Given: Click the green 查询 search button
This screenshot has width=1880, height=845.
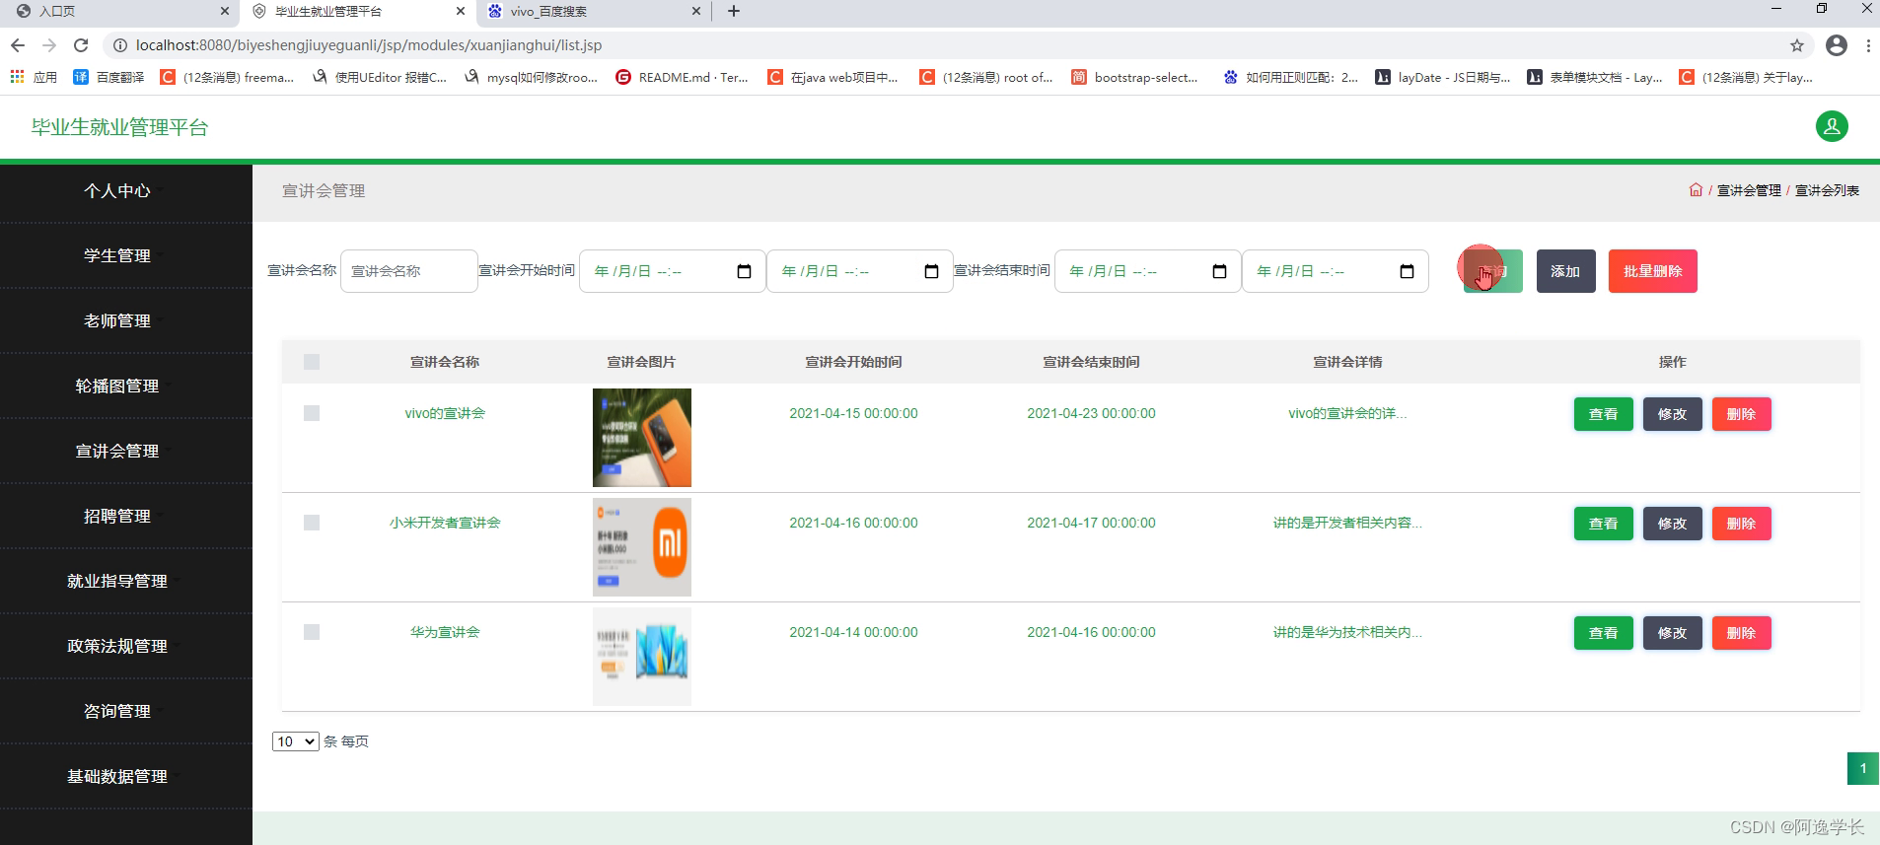Looking at the screenshot, I should pyautogui.click(x=1492, y=271).
